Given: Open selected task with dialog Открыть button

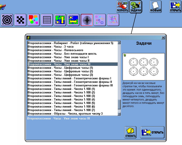Looking at the screenshot, I should coord(152,133).
